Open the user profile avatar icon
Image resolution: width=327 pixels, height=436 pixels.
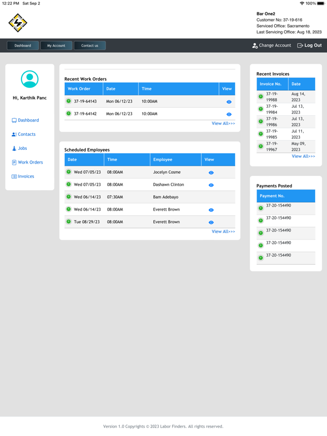pyautogui.click(x=30, y=79)
